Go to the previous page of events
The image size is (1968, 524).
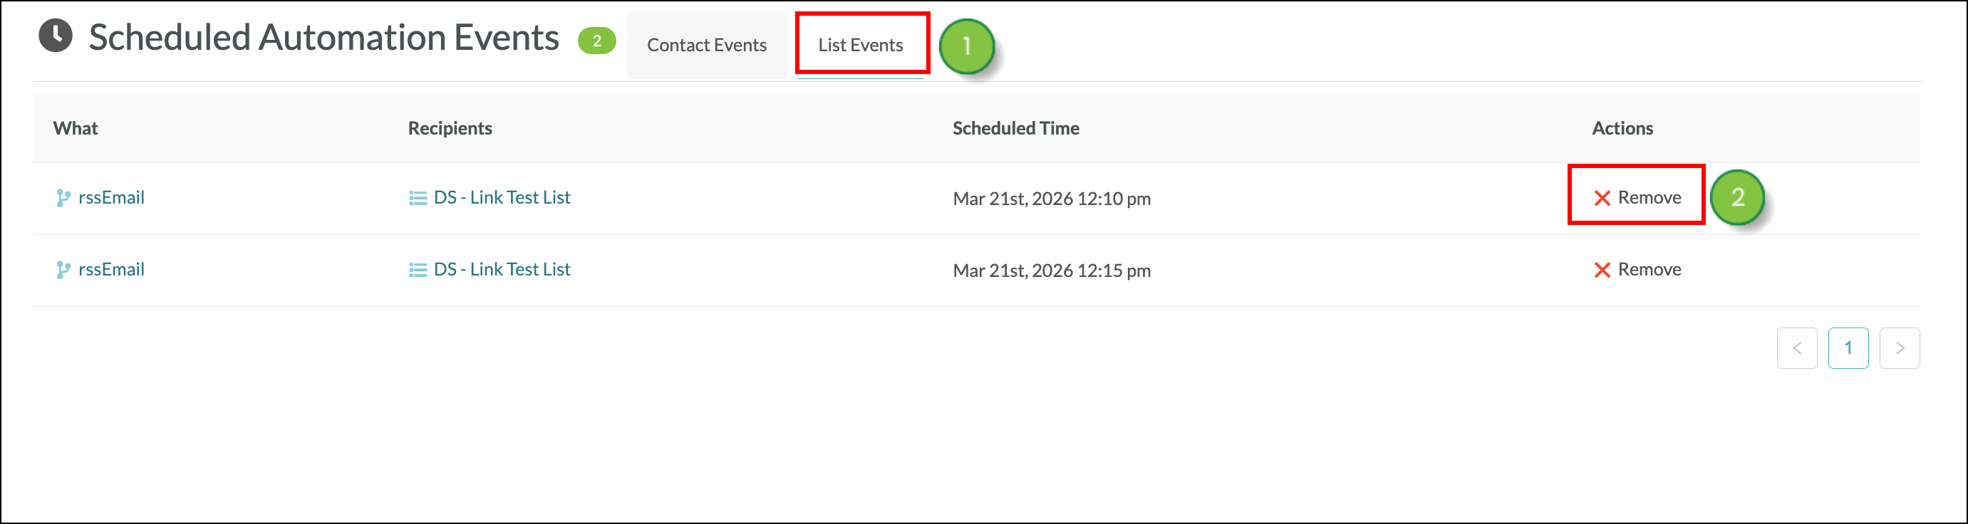pyautogui.click(x=1796, y=348)
